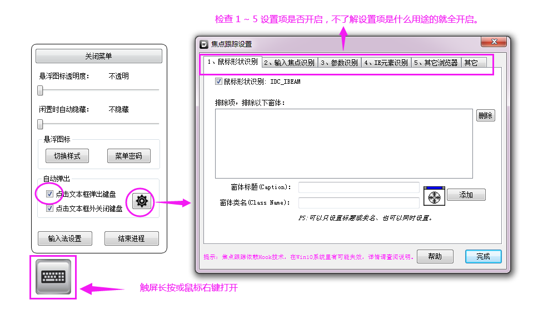Click the 窗体标题 (Caption) input field
The image size is (538, 310).
(x=358, y=187)
